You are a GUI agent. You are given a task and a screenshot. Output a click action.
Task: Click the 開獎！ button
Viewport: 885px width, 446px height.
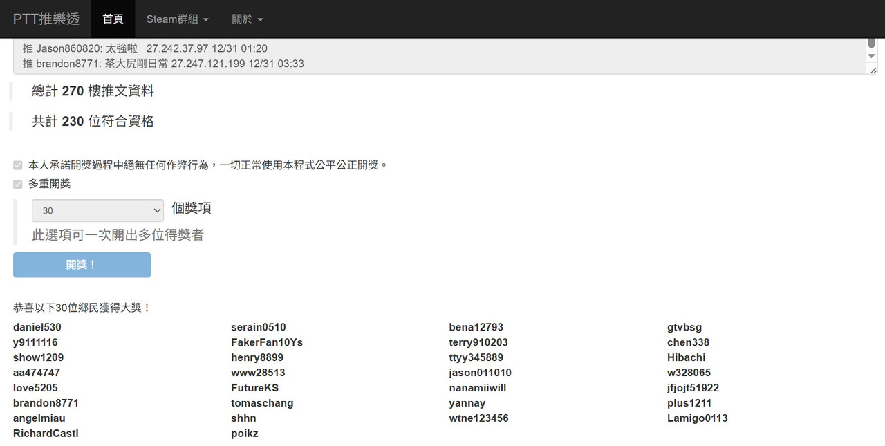tap(82, 265)
